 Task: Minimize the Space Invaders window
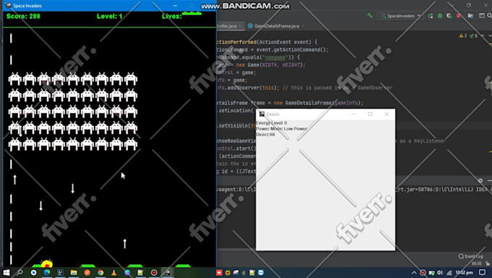click(x=175, y=6)
